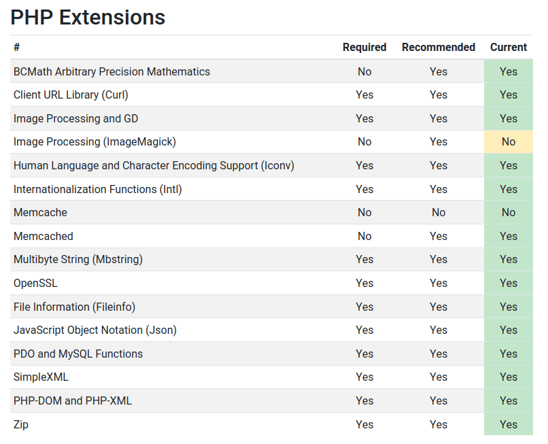Click the Image Processing (ImageMagick) label
This screenshot has height=444, width=548.
(x=95, y=142)
